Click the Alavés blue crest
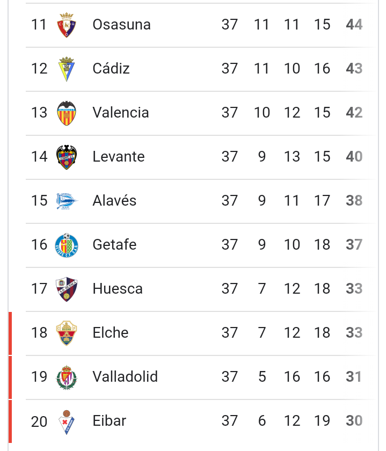The image size is (386, 451). tap(67, 201)
